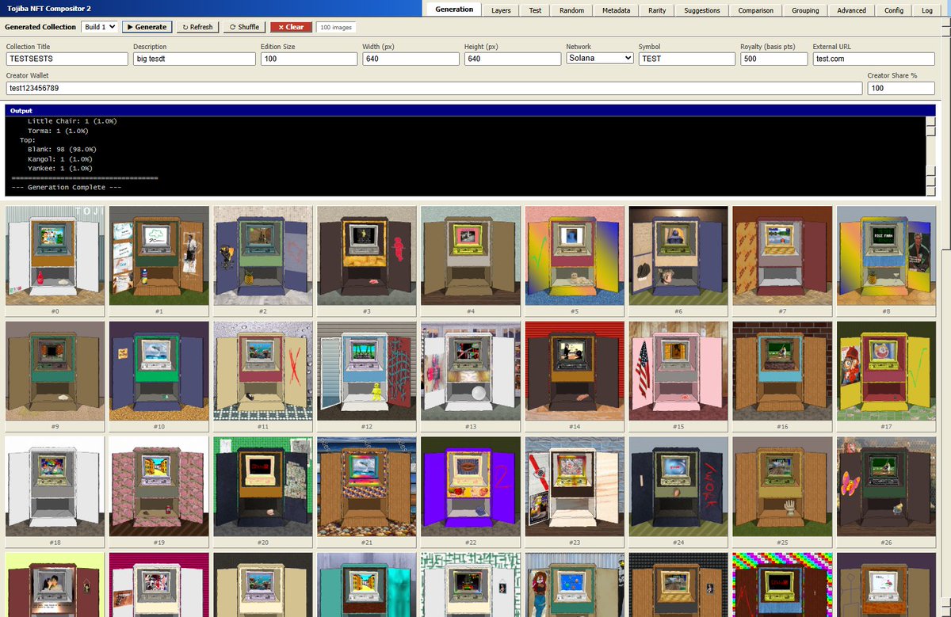Shuffle the generated collection
Screen dimensions: 951x617
click(244, 26)
